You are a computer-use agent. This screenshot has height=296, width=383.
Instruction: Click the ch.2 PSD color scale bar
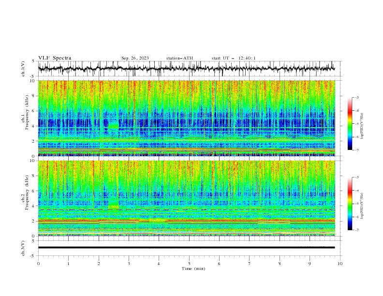click(350, 204)
